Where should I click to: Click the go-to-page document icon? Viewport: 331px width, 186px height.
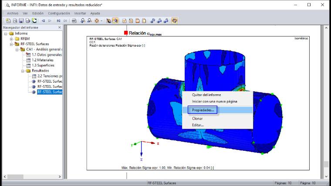(74, 21)
